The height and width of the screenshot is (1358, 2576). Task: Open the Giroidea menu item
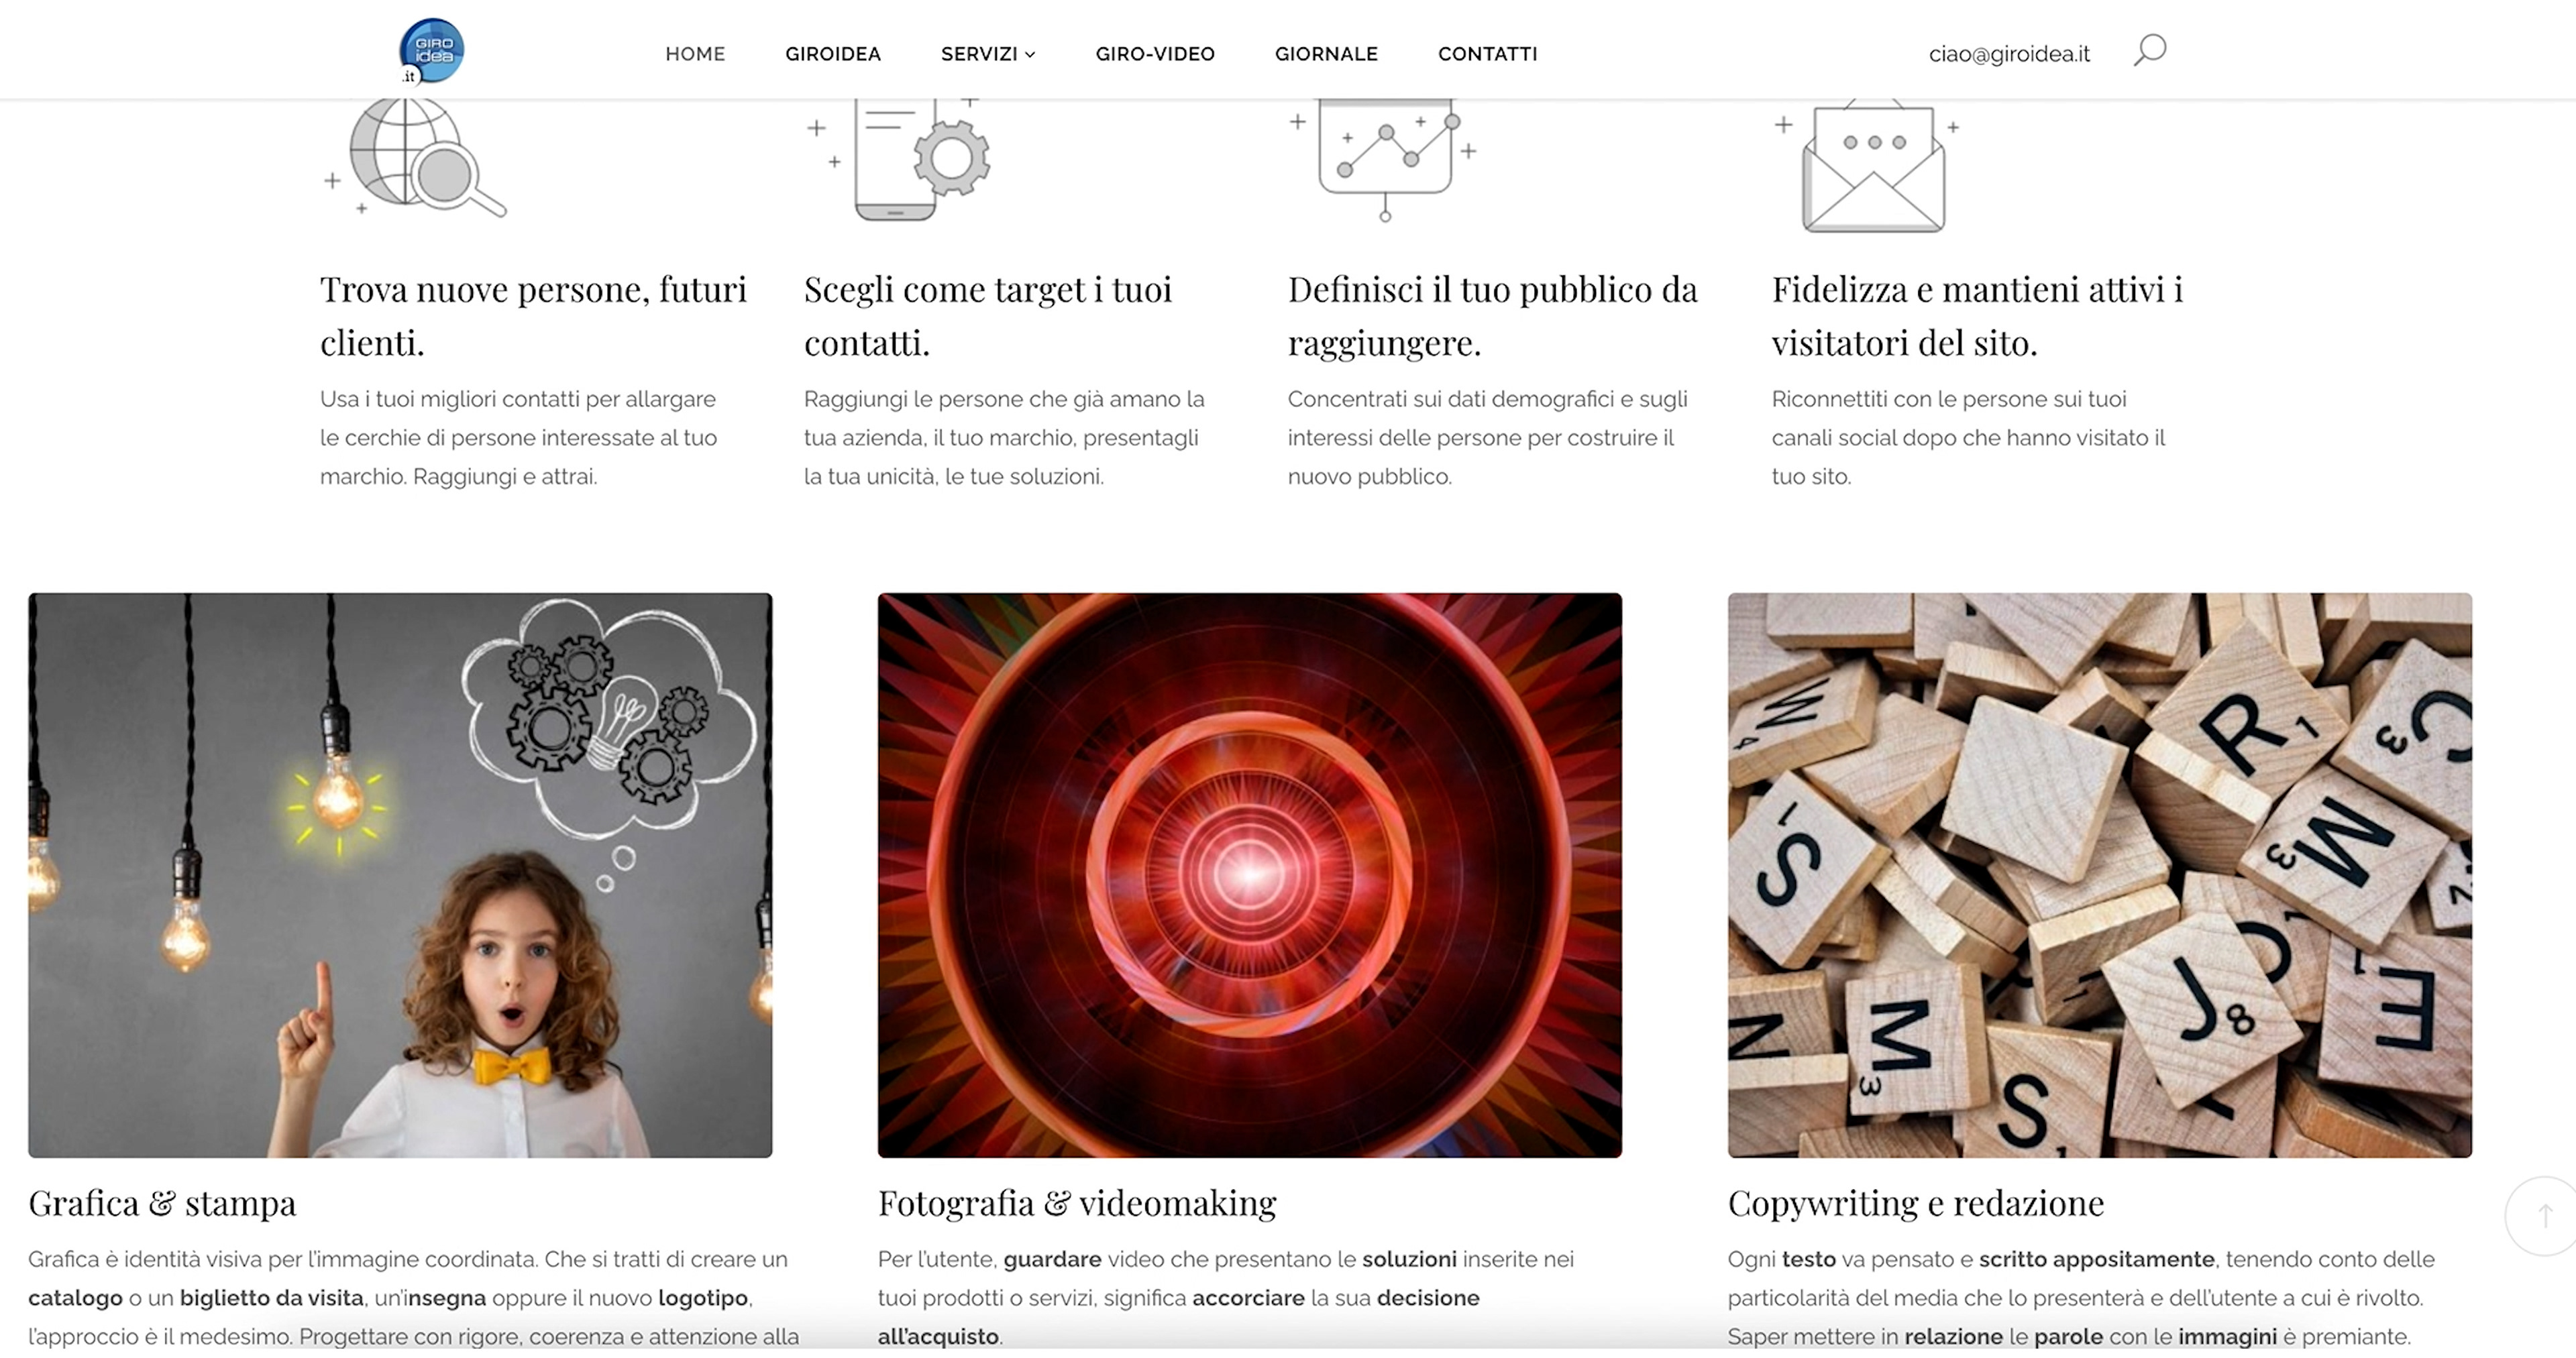coord(832,54)
